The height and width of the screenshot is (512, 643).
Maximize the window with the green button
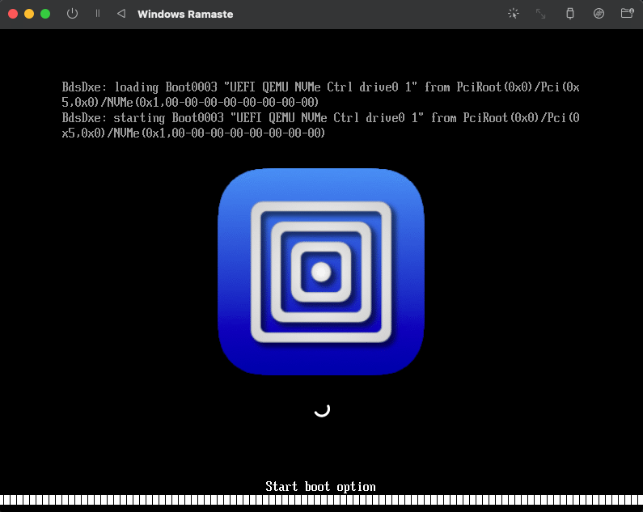45,14
